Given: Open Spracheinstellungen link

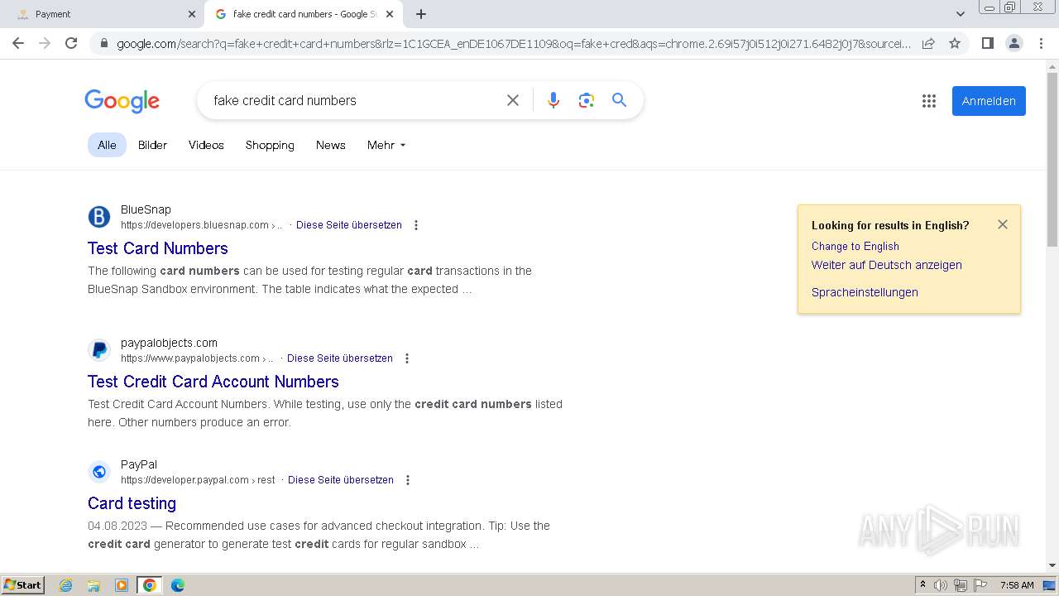Looking at the screenshot, I should coord(865,292).
